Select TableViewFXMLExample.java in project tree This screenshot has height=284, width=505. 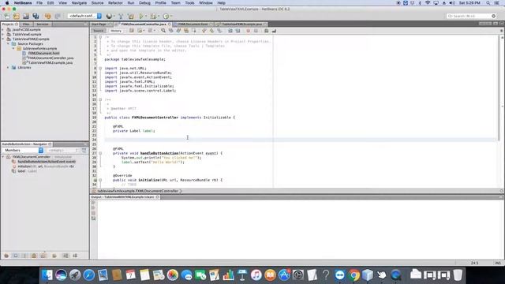pos(50,63)
